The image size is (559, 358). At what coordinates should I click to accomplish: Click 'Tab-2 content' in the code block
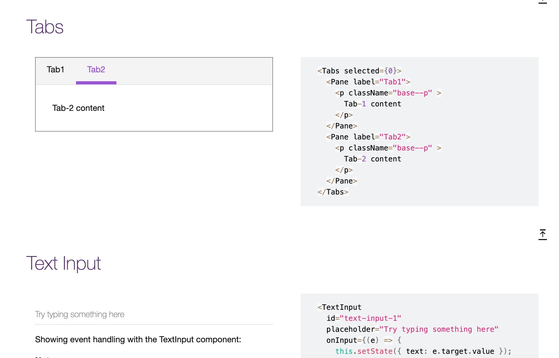point(372,159)
